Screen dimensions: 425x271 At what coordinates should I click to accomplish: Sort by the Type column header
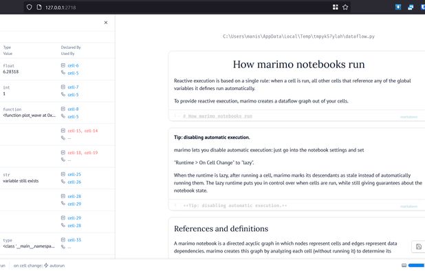[7, 47]
